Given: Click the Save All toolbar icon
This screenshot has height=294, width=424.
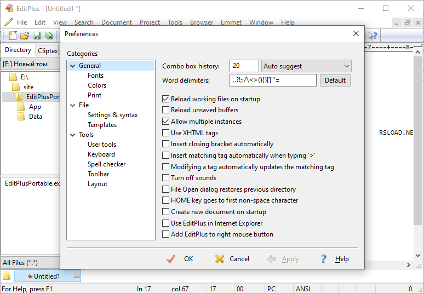Looking at the screenshot, I should click(x=49, y=36).
